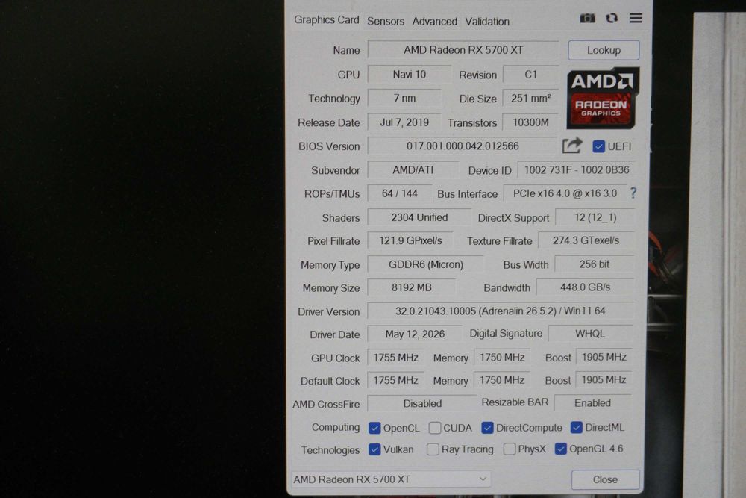Toggle the Vulkan checkbox

point(374,449)
